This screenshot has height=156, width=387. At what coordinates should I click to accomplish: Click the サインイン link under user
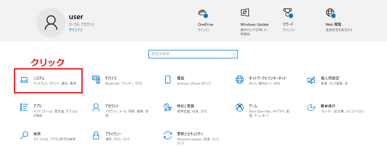pyautogui.click(x=76, y=30)
